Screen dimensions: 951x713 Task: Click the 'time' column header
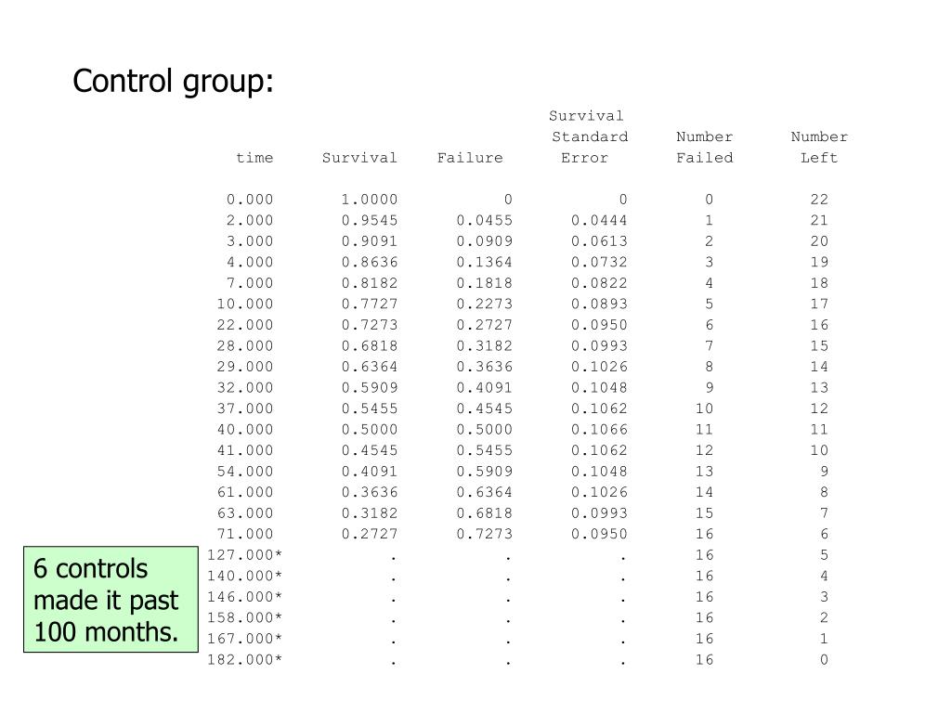(254, 158)
